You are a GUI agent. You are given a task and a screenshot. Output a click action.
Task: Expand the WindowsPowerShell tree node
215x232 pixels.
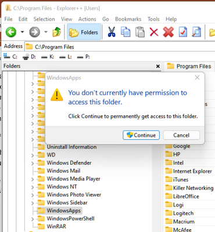33,219
